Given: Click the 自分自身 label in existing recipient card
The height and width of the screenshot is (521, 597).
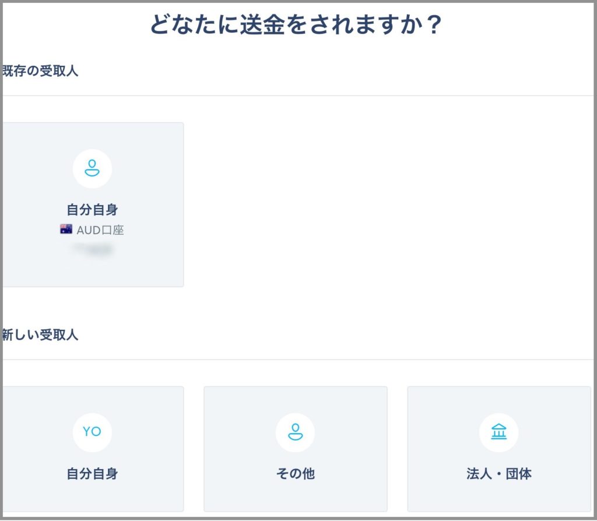Looking at the screenshot, I should [x=92, y=209].
